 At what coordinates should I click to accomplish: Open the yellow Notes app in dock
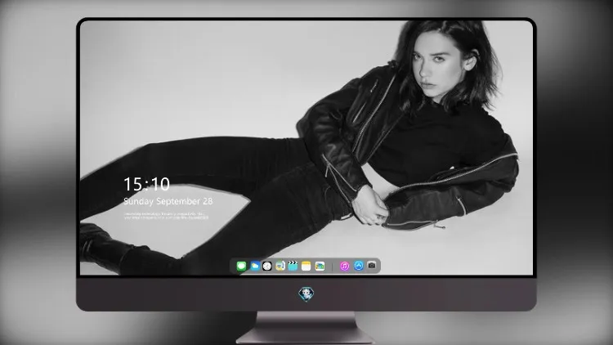(x=306, y=266)
